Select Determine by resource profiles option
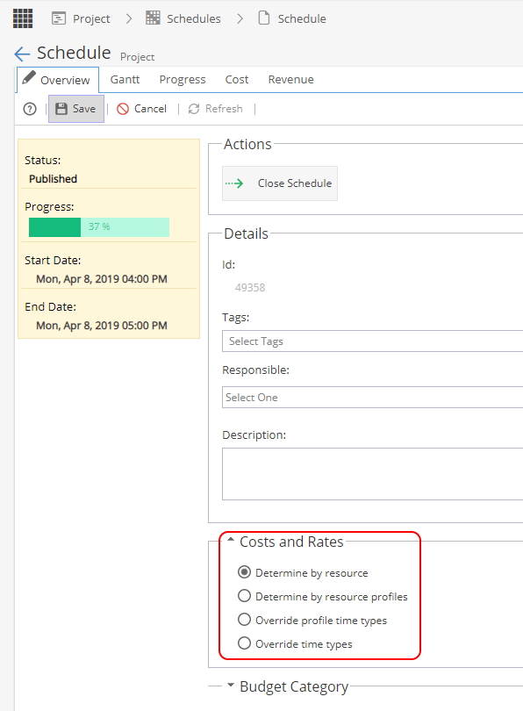This screenshot has height=711, width=523. click(x=244, y=595)
